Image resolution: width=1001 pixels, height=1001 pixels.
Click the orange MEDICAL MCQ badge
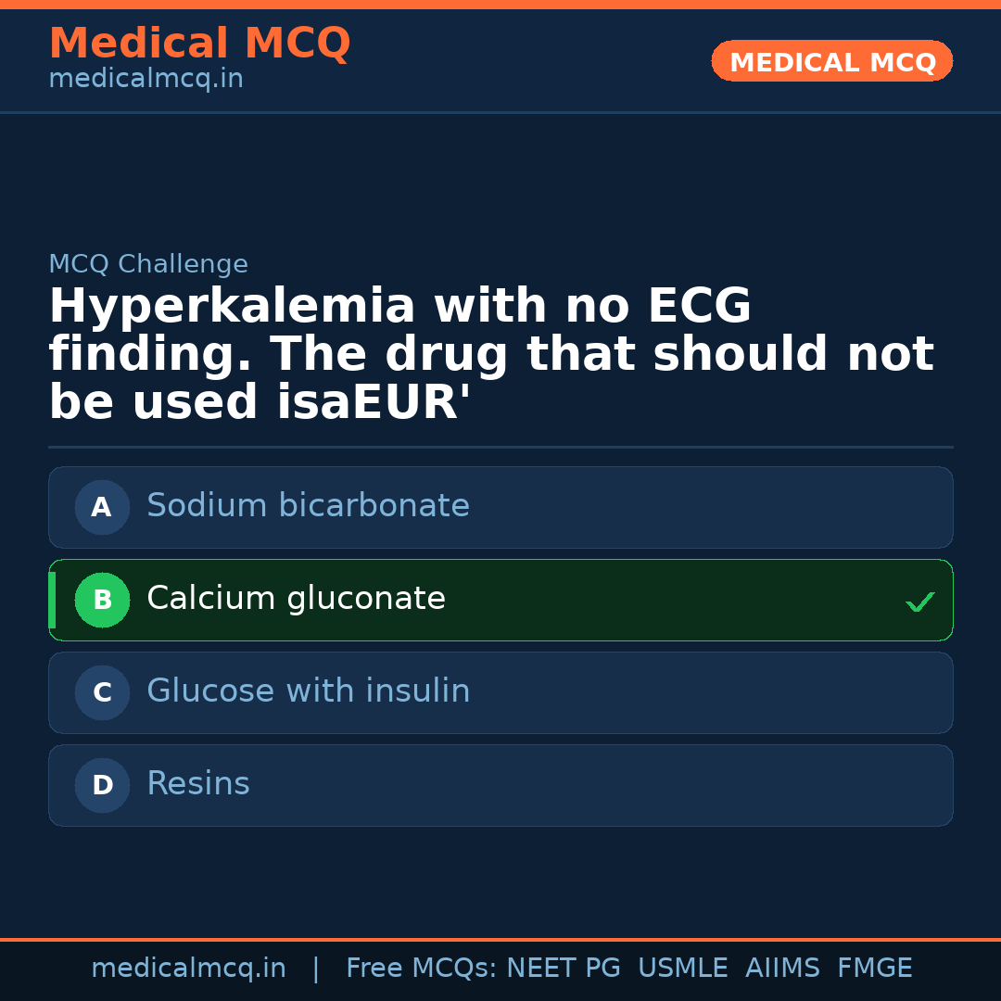tap(831, 62)
